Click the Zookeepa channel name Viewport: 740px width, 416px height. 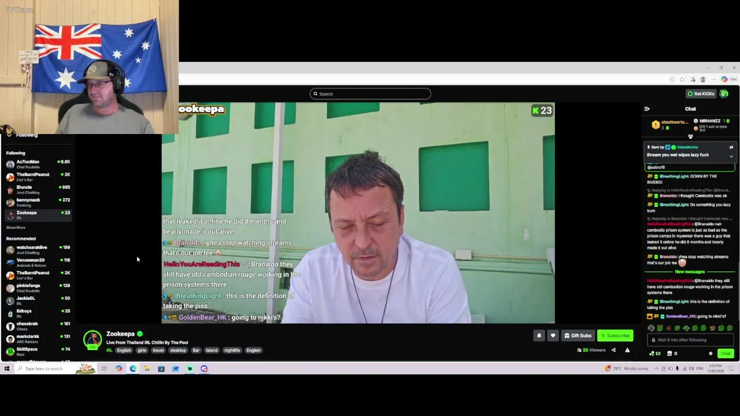120,334
